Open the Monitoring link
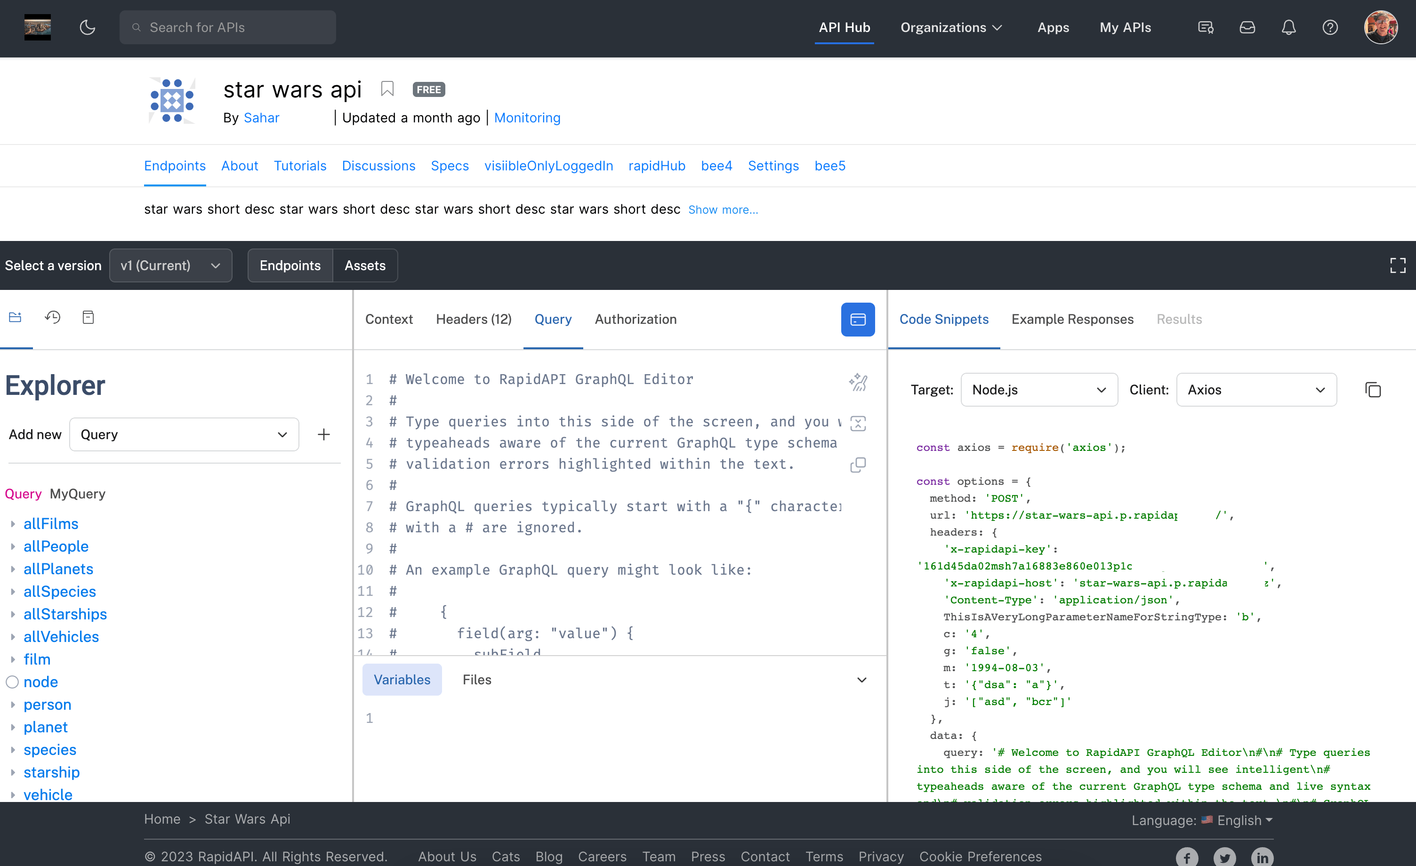 (x=527, y=118)
